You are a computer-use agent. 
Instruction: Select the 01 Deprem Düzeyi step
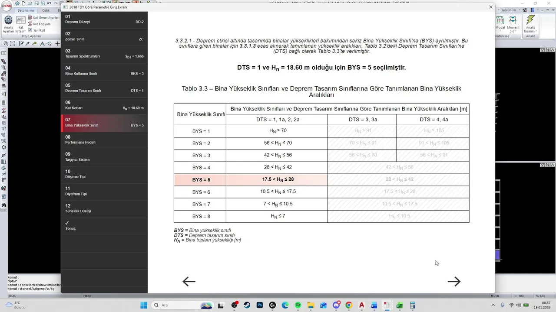104,19
